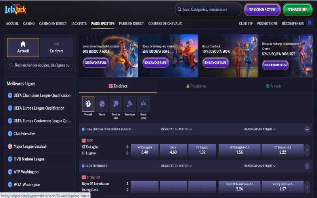Click the USA flag icon for Major League Baseball
The height and width of the screenshot is (198, 317).
pos(10,146)
